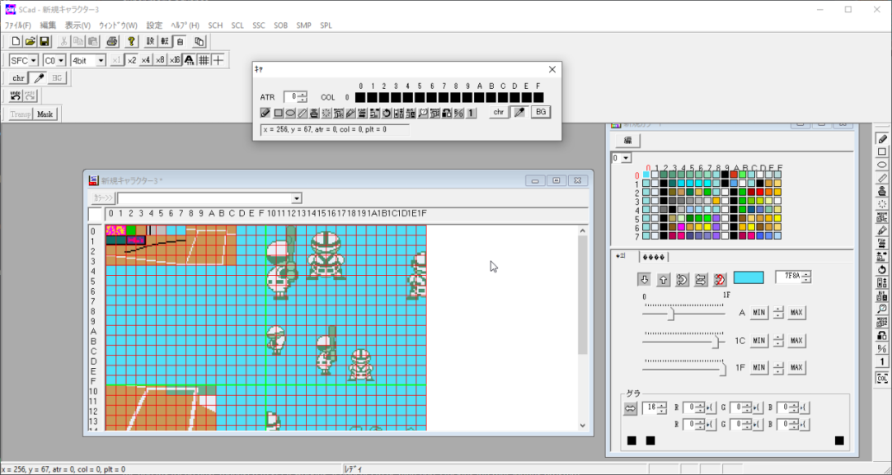Increase the ATR spinner value
This screenshot has height=475, width=892.
[x=303, y=95]
